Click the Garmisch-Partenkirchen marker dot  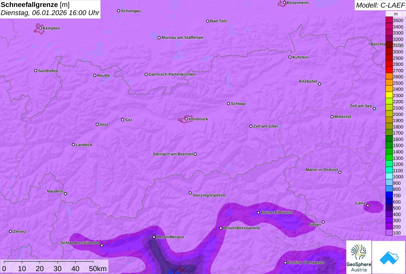click(x=146, y=74)
